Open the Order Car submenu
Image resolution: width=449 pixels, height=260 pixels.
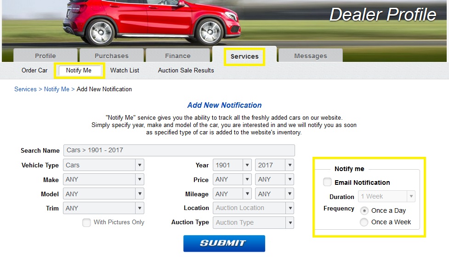tap(34, 70)
